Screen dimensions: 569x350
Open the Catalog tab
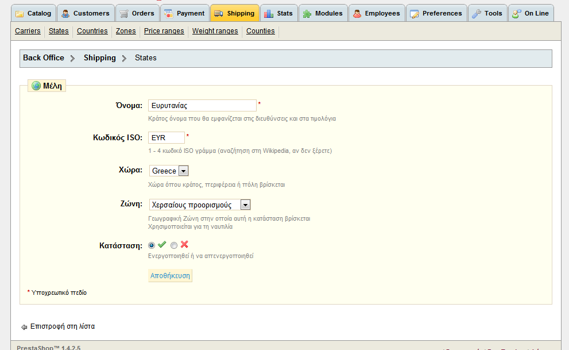coord(34,13)
